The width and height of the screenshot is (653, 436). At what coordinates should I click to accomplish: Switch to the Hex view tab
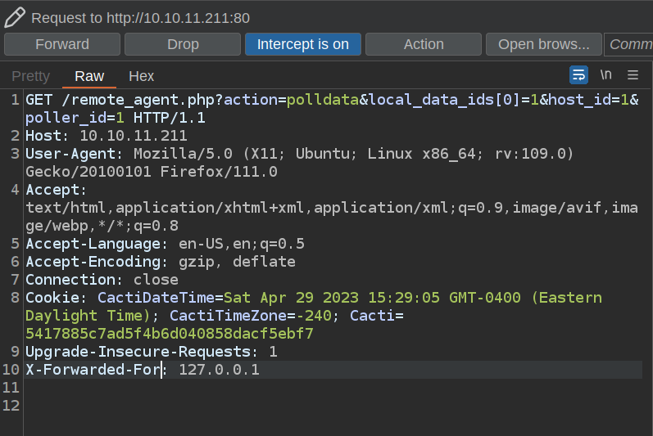click(x=142, y=76)
